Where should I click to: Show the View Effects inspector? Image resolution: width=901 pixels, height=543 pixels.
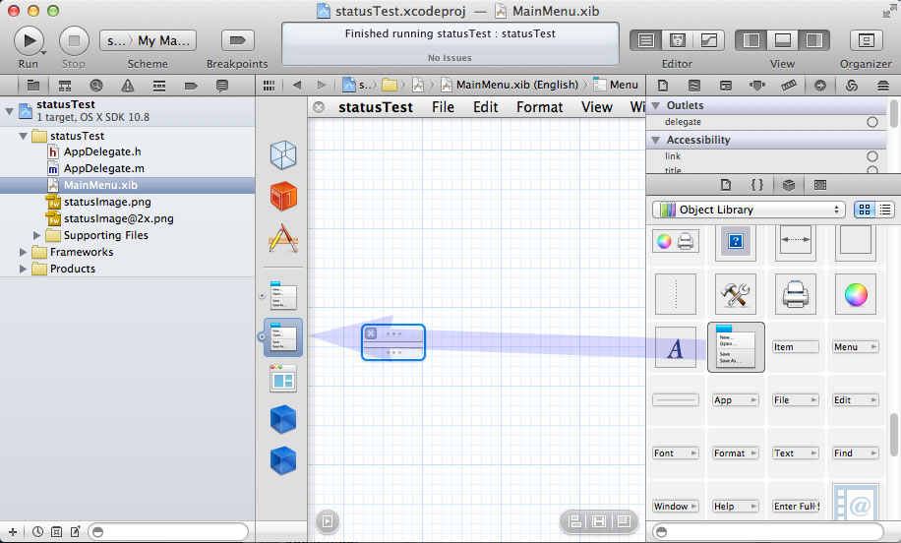click(883, 86)
